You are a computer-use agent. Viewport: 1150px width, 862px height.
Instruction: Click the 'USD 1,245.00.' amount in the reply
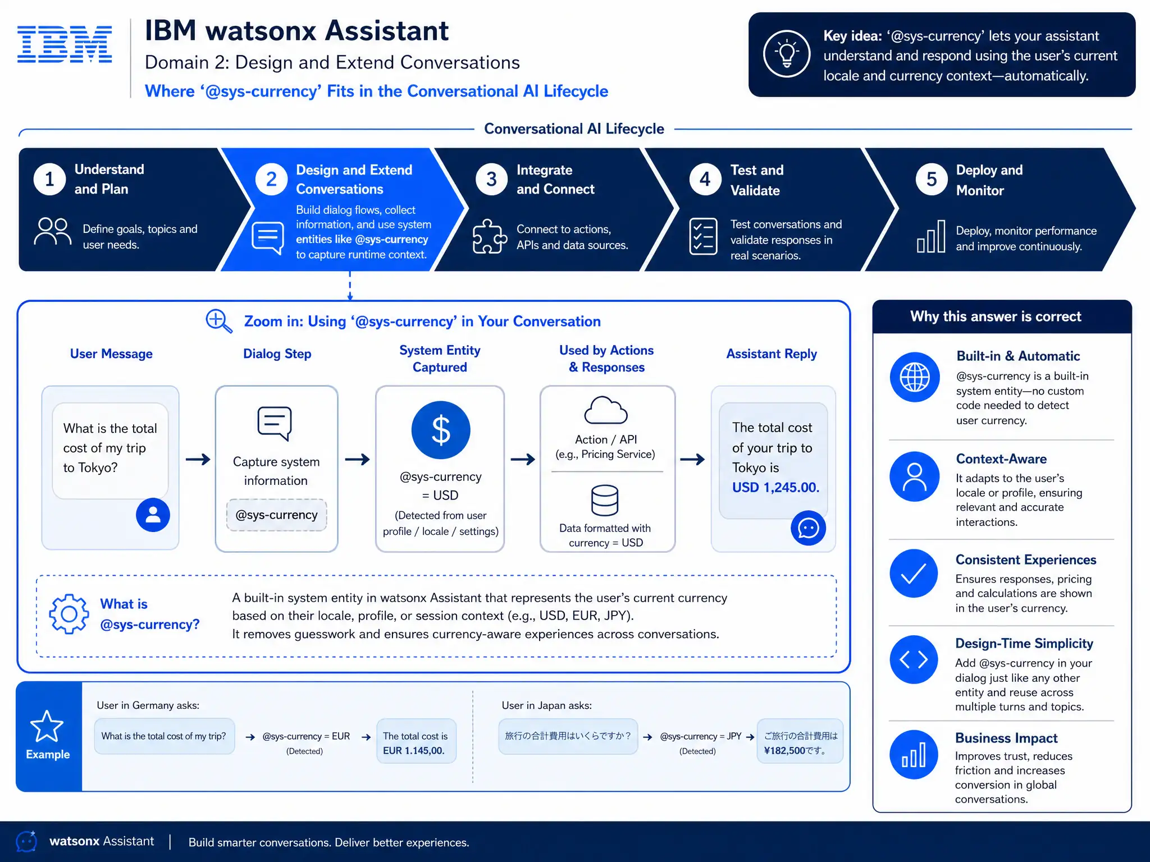coord(775,487)
